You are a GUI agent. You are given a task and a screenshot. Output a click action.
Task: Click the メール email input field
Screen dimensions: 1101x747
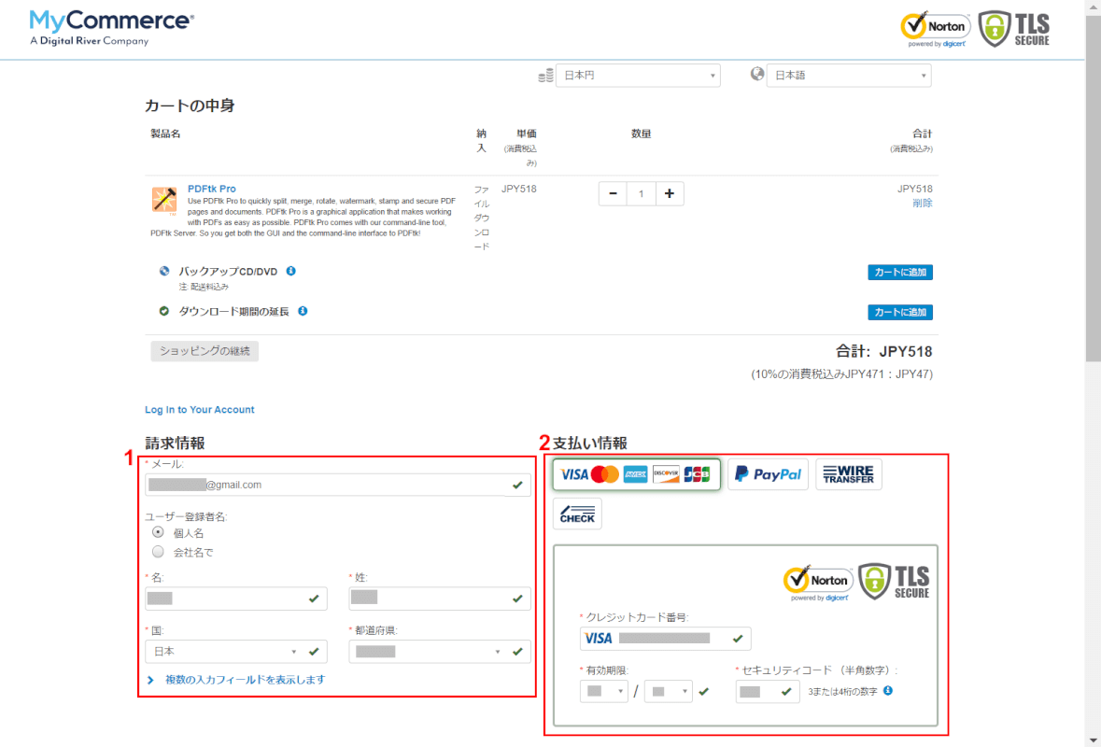(338, 485)
